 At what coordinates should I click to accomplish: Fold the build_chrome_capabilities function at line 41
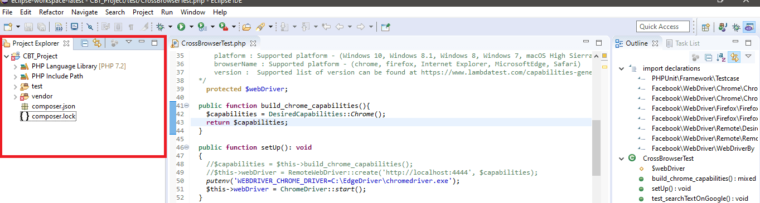click(186, 105)
